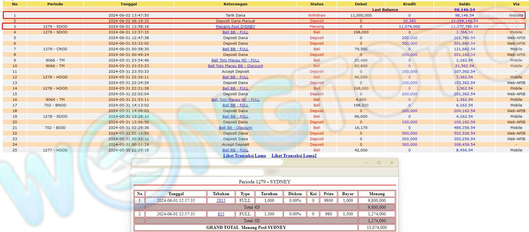The image size is (529, 232).
Task: Select the Tarik Dana withdraw row
Action: [235, 15]
